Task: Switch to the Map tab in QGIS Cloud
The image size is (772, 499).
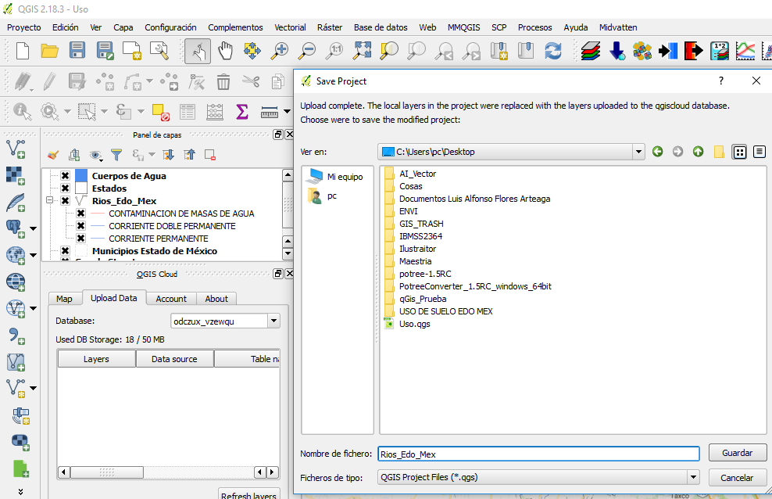Action: point(64,299)
